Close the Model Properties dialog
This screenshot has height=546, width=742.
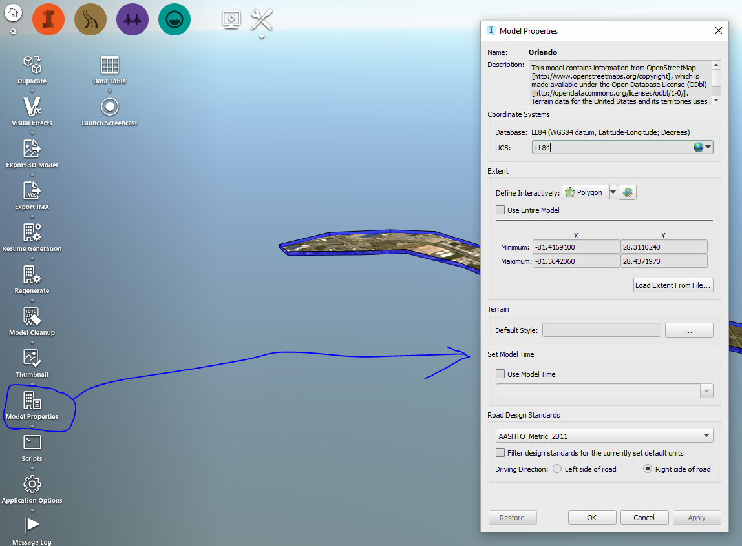pyautogui.click(x=718, y=30)
